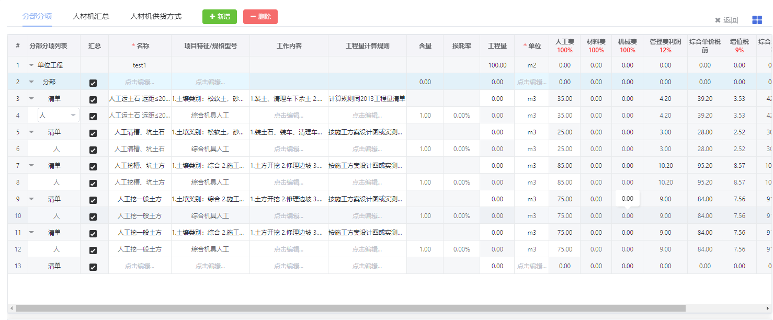This screenshot has height=320, width=773.
Task: Open the grid layout icon at top right
Action: click(x=757, y=20)
